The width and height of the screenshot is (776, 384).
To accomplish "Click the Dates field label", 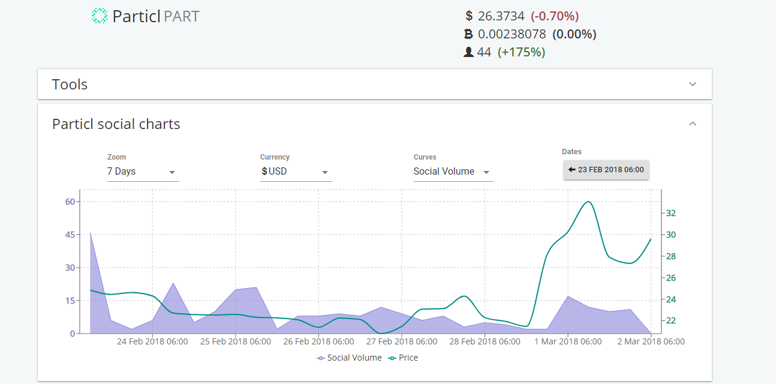I will (x=572, y=152).
